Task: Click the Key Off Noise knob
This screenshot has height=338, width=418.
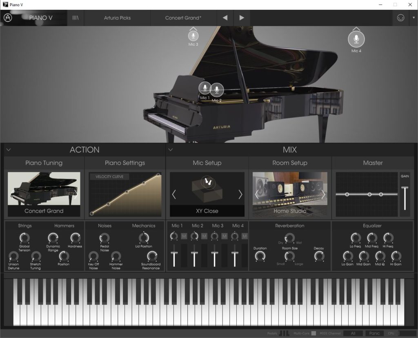Action: pos(93,256)
